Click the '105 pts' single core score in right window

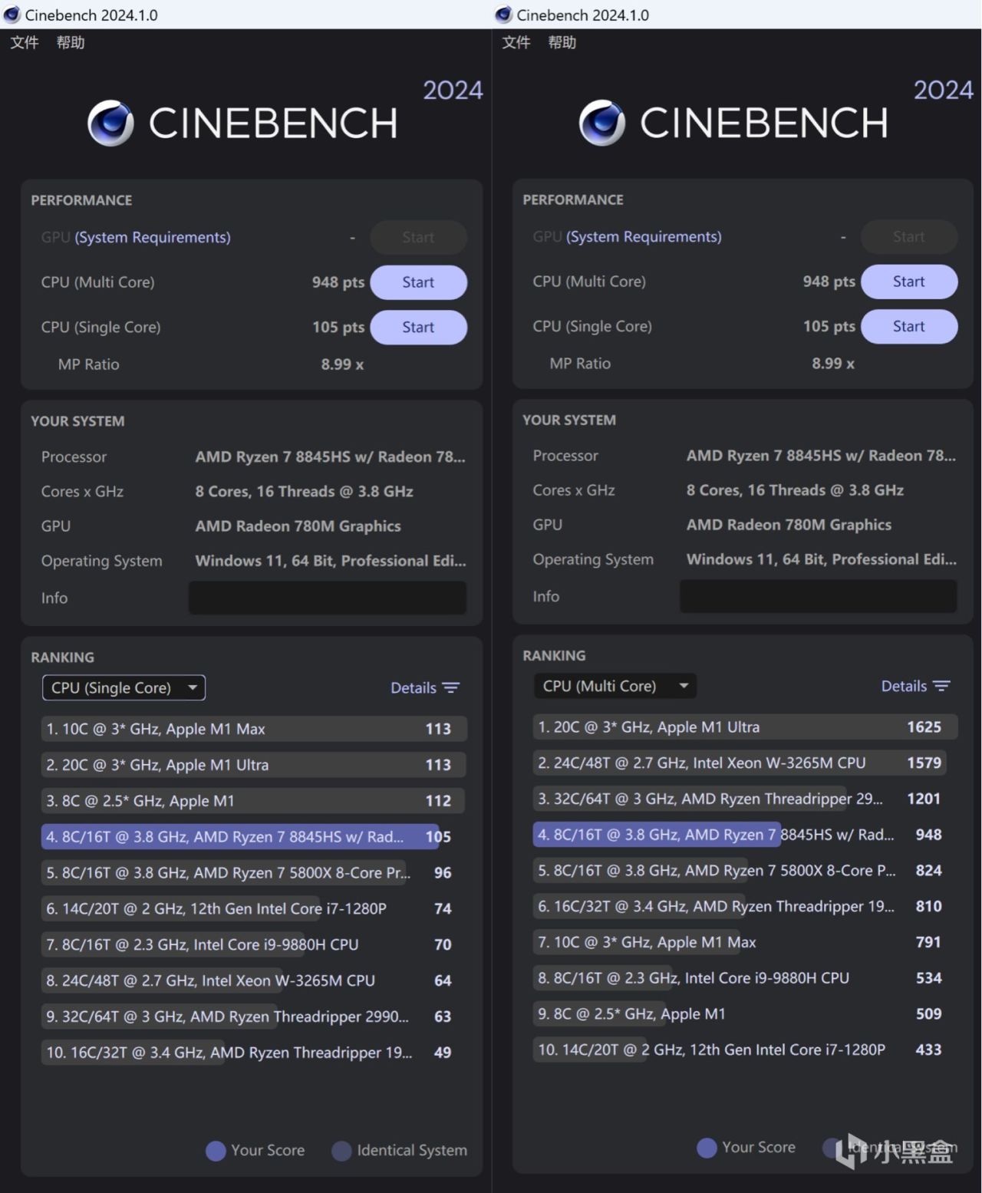[x=829, y=327]
